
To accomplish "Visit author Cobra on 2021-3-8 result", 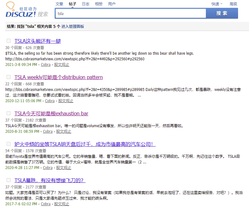I will click(46, 65).
